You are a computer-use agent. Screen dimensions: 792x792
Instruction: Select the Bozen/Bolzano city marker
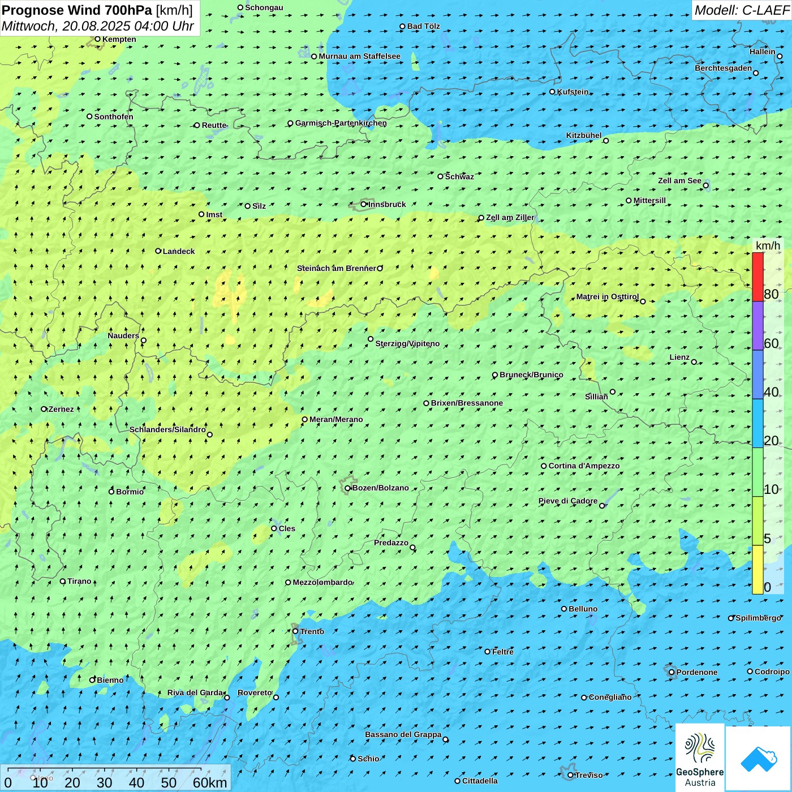coord(348,488)
